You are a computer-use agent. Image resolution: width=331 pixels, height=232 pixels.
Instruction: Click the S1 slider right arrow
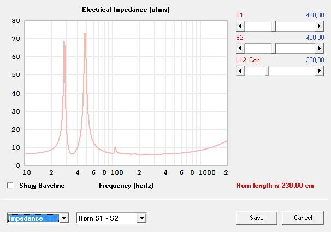[320, 26]
